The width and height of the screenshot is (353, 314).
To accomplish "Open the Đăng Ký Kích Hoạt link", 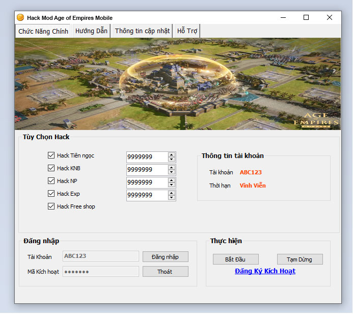I will tap(265, 271).
